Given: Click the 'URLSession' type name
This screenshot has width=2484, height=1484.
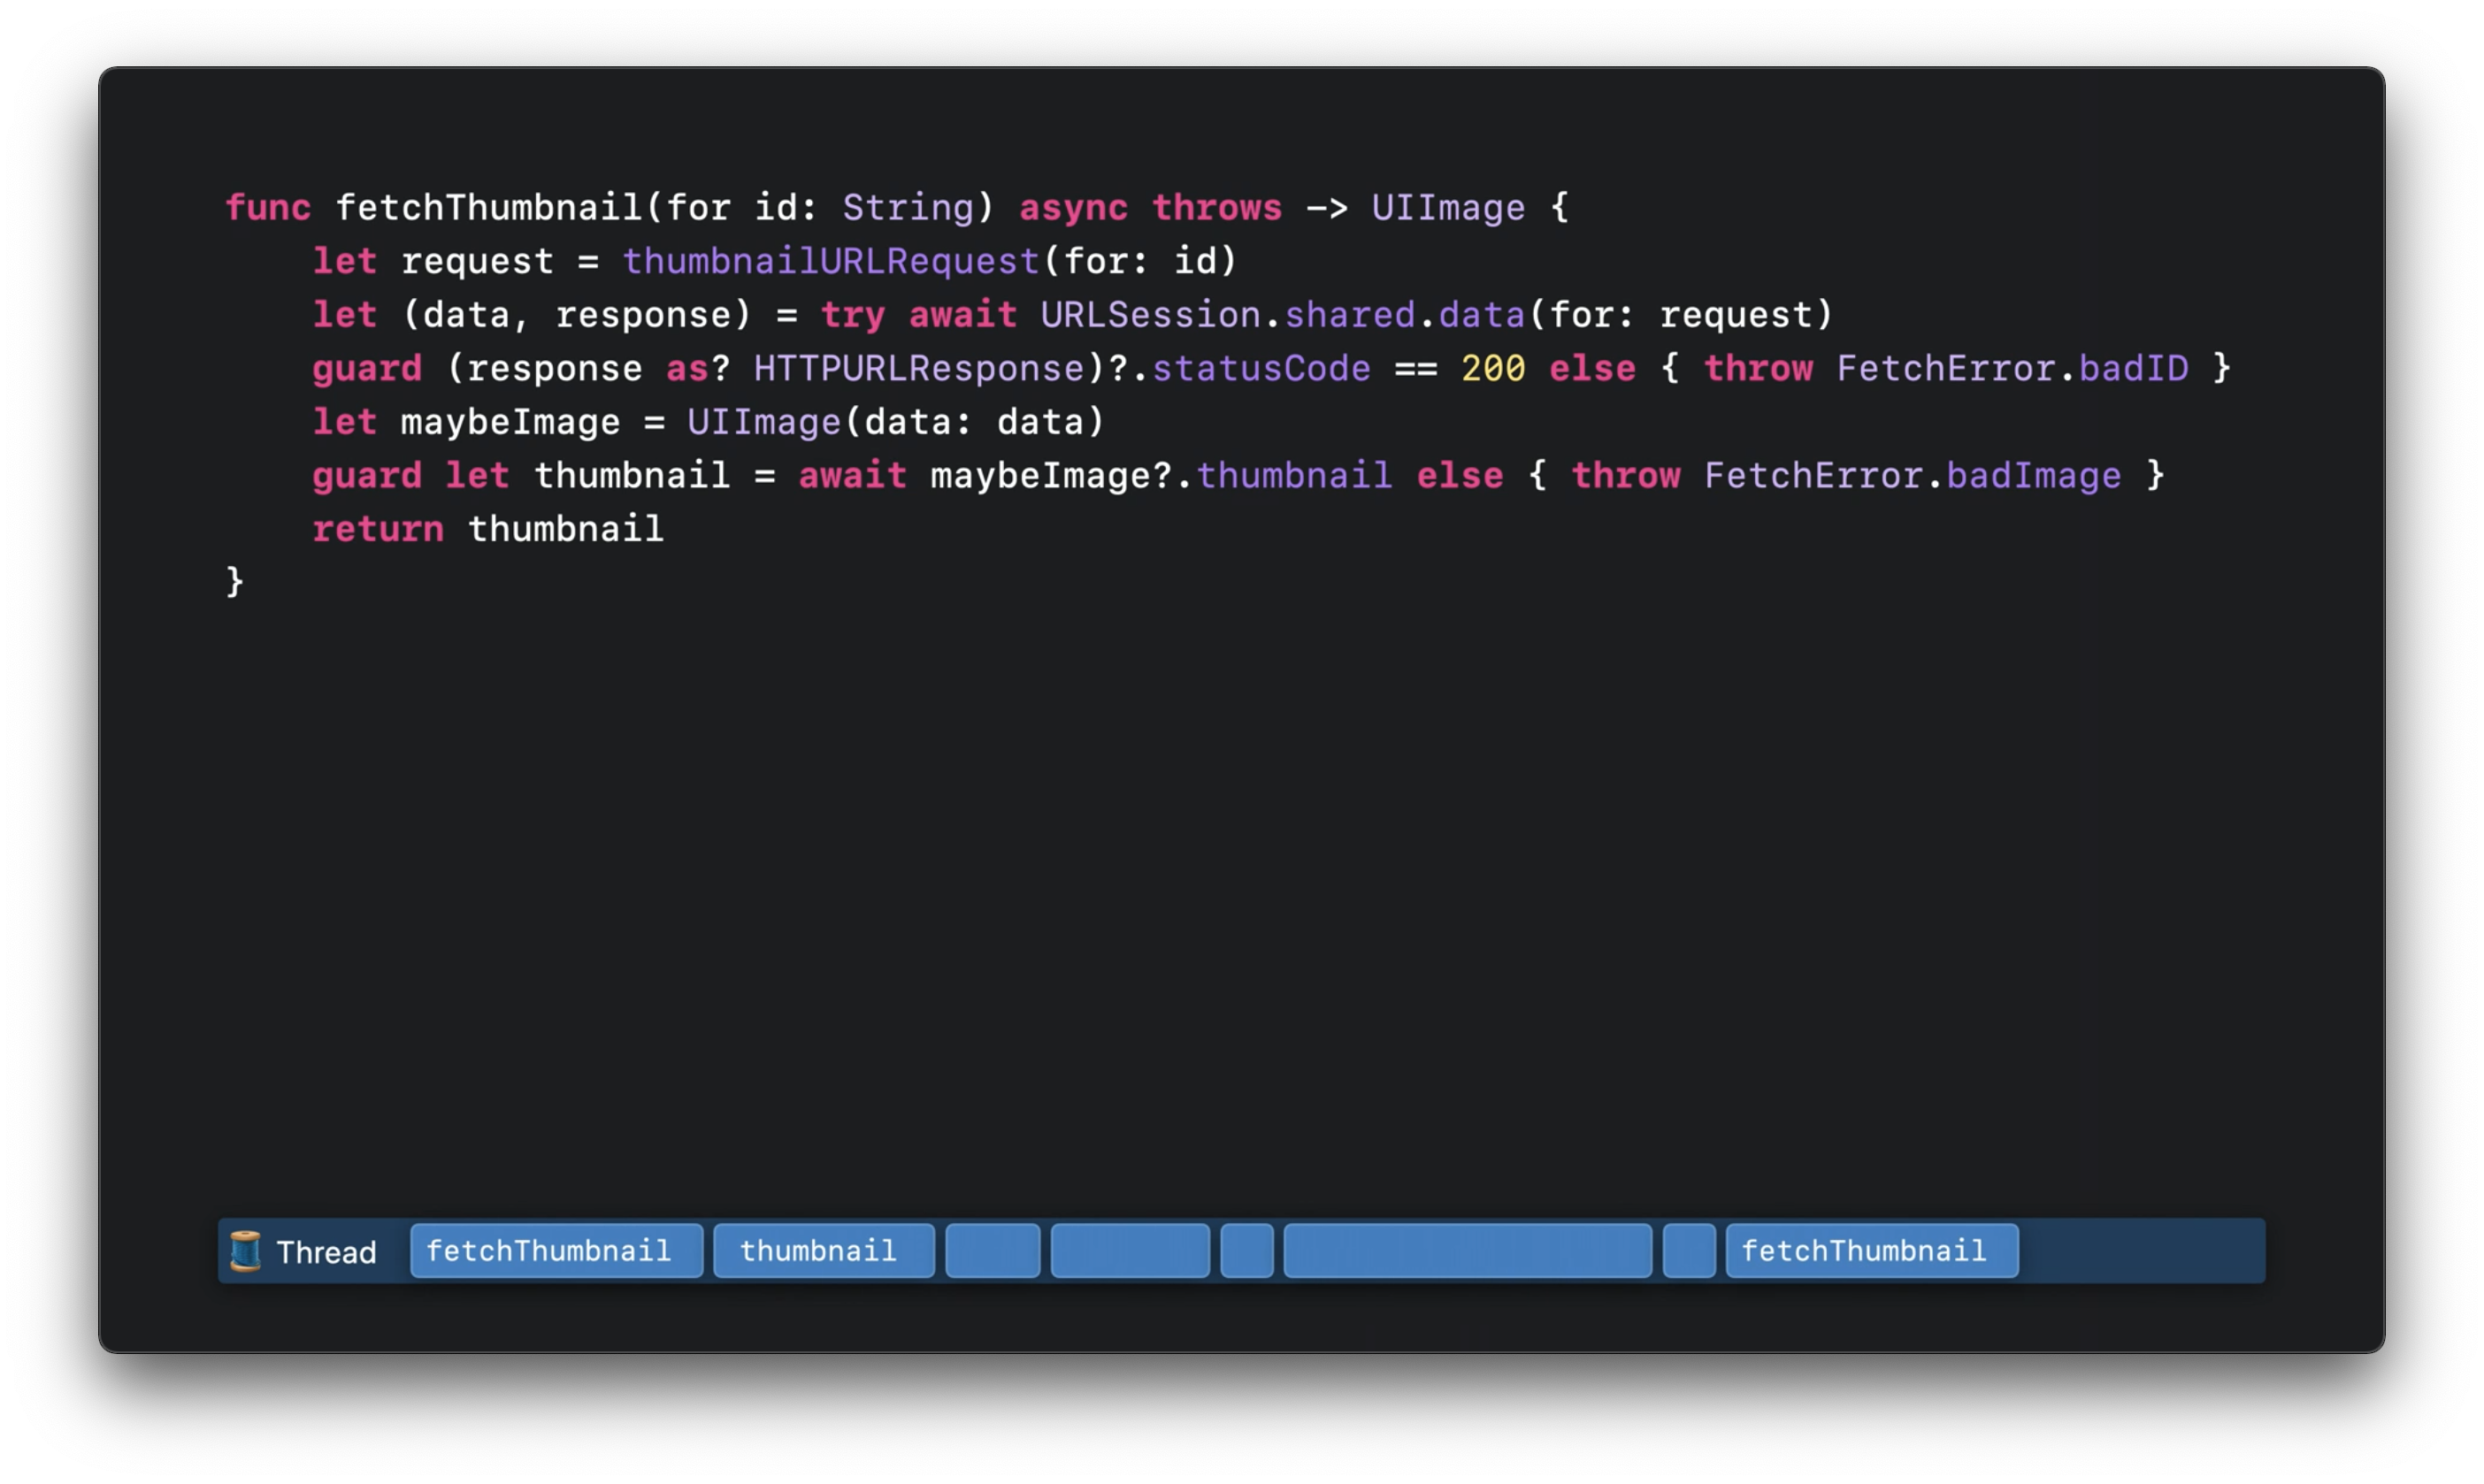Looking at the screenshot, I should coord(1150,315).
